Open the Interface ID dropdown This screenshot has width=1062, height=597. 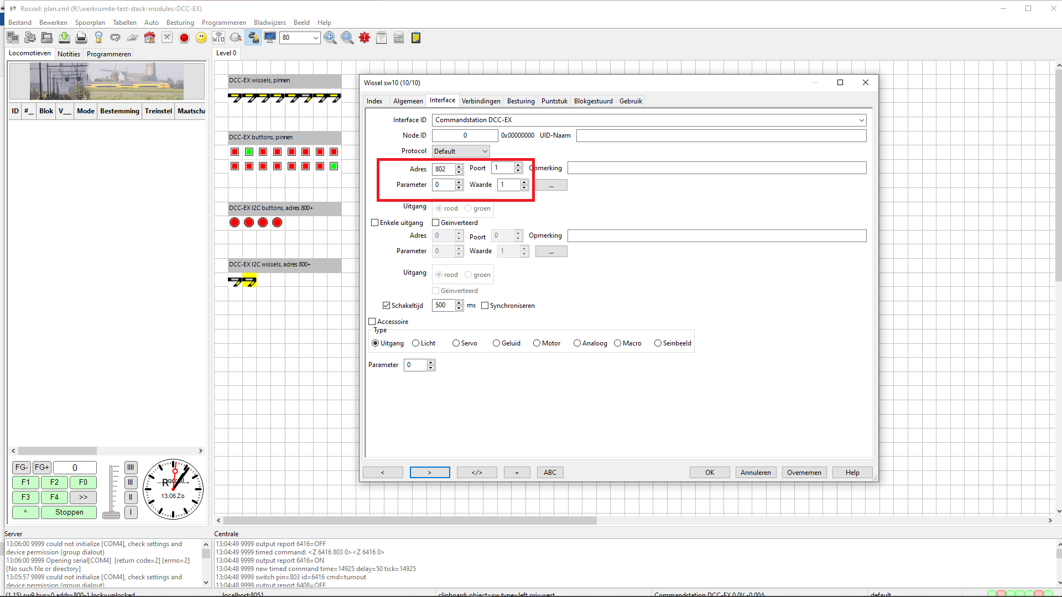pyautogui.click(x=649, y=120)
